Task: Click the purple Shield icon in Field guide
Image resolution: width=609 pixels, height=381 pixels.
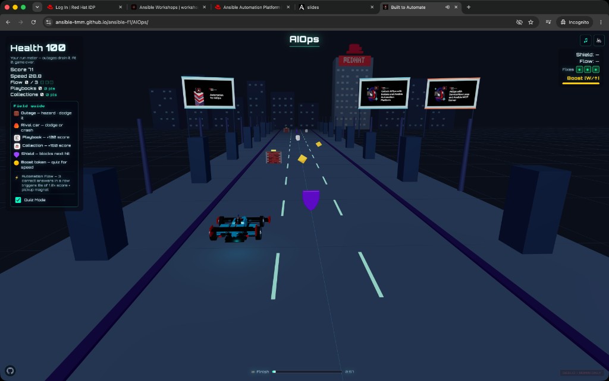Action: [x=16, y=154]
